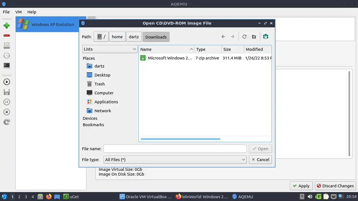Sort files by Name column

tap(166, 49)
